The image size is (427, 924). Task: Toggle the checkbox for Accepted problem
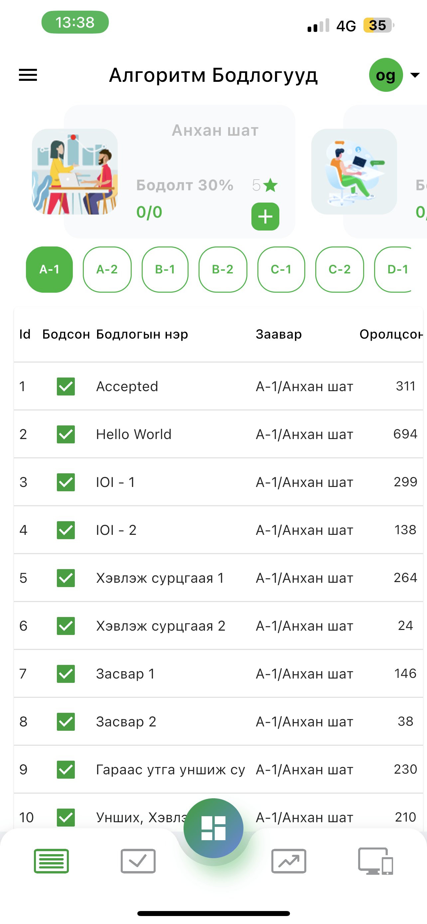click(66, 386)
